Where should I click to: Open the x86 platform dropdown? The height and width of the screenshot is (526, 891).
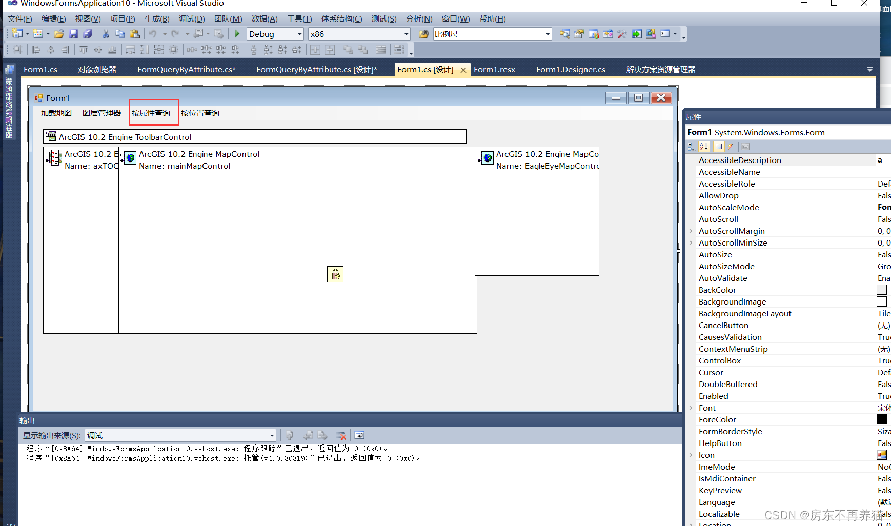(406, 34)
